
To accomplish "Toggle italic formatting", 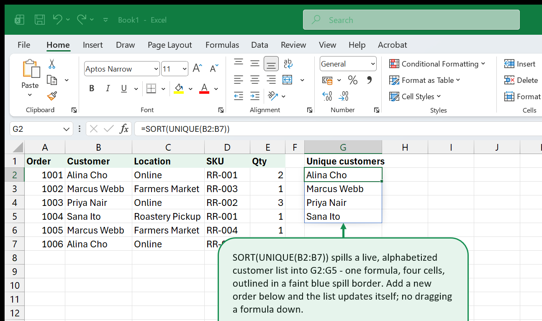I will [108, 88].
